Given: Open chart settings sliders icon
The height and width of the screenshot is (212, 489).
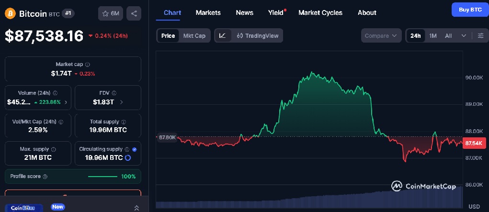Looking at the screenshot, I should [x=481, y=35].
